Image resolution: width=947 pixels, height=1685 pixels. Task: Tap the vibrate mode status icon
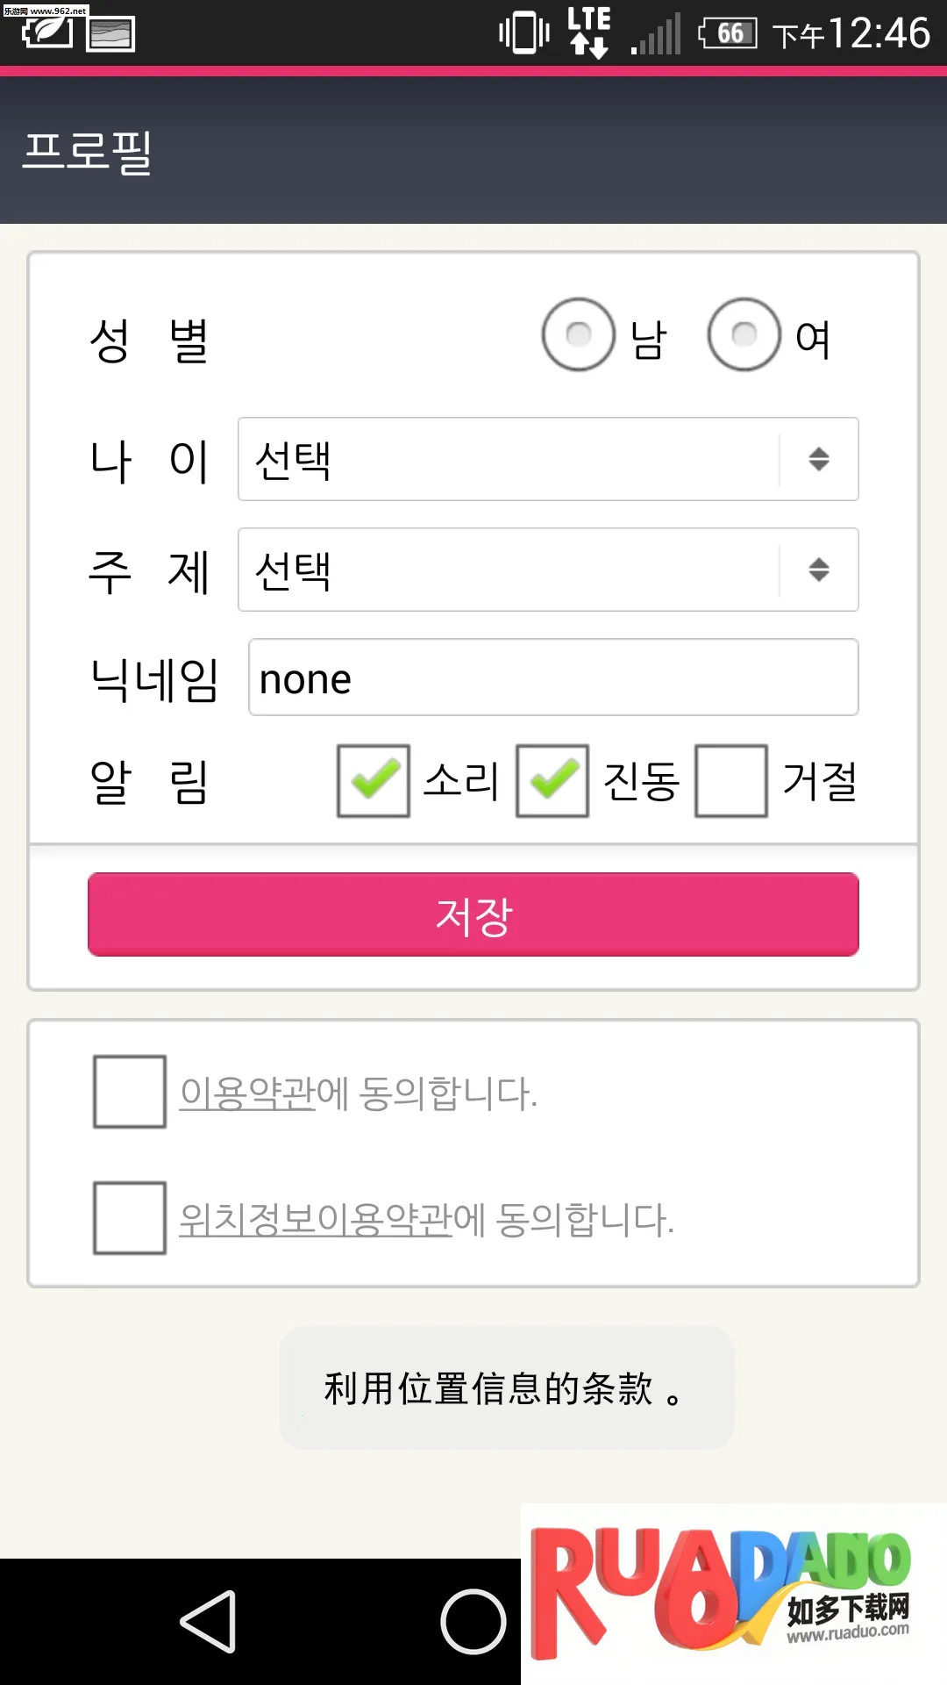523,34
